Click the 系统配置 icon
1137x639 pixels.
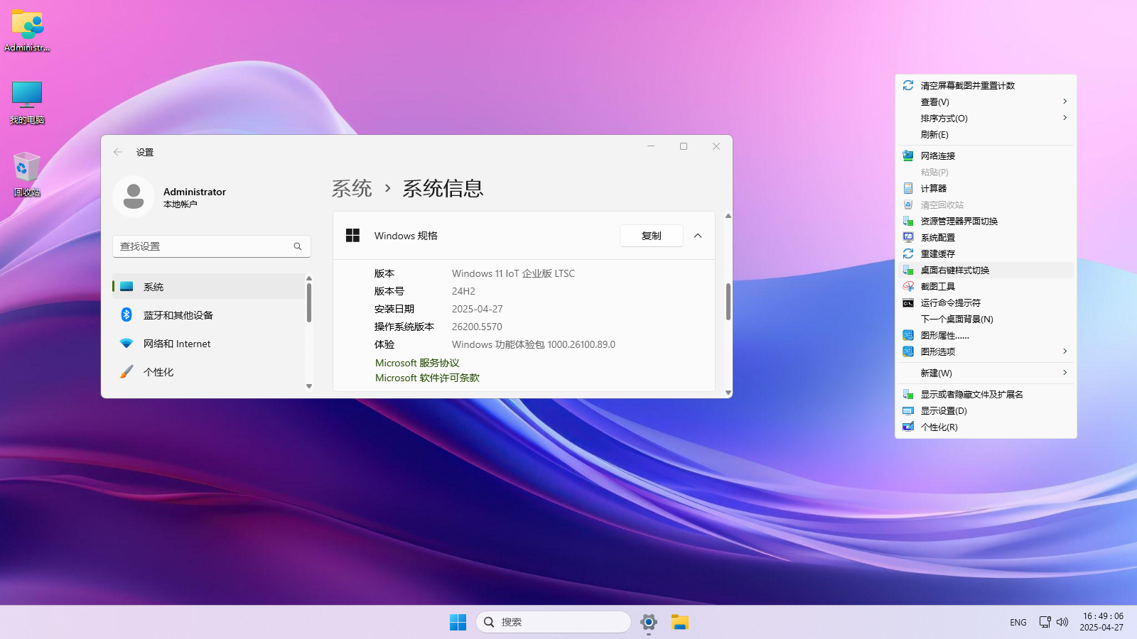pyautogui.click(x=908, y=237)
